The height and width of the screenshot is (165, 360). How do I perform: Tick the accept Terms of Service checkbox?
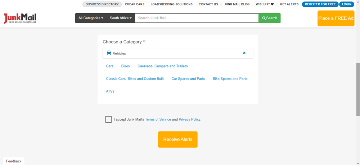click(109, 119)
